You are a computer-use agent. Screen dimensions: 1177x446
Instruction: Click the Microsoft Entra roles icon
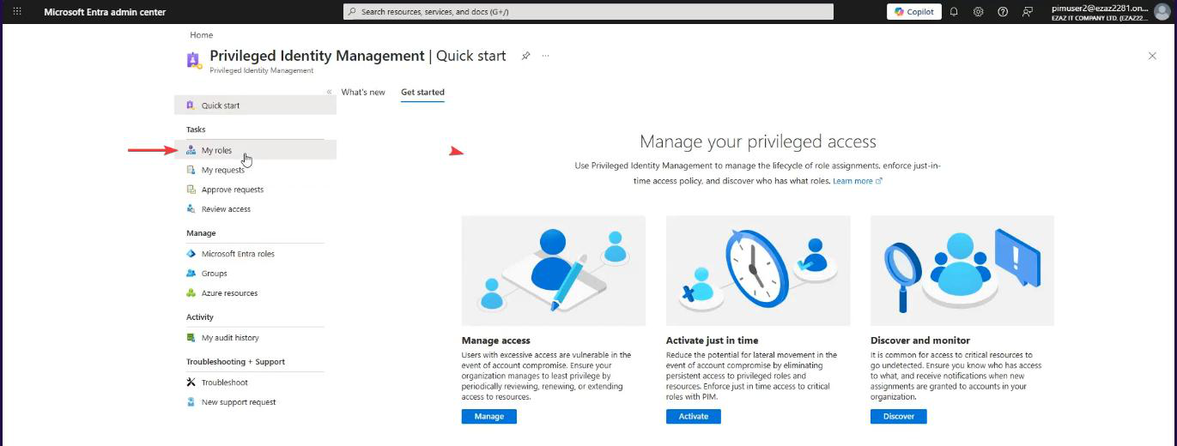[x=191, y=254]
